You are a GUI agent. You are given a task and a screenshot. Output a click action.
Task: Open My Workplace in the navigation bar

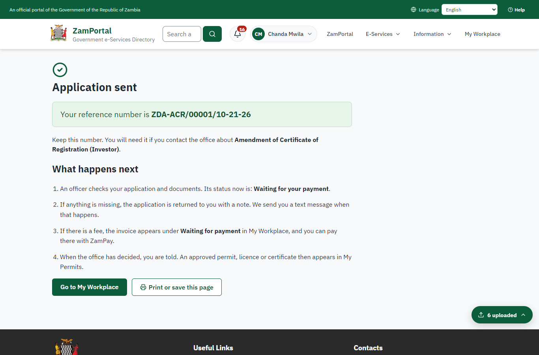click(x=483, y=34)
